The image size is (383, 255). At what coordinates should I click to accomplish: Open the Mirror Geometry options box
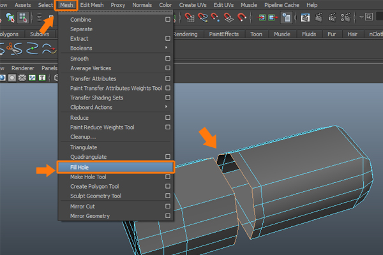point(167,216)
